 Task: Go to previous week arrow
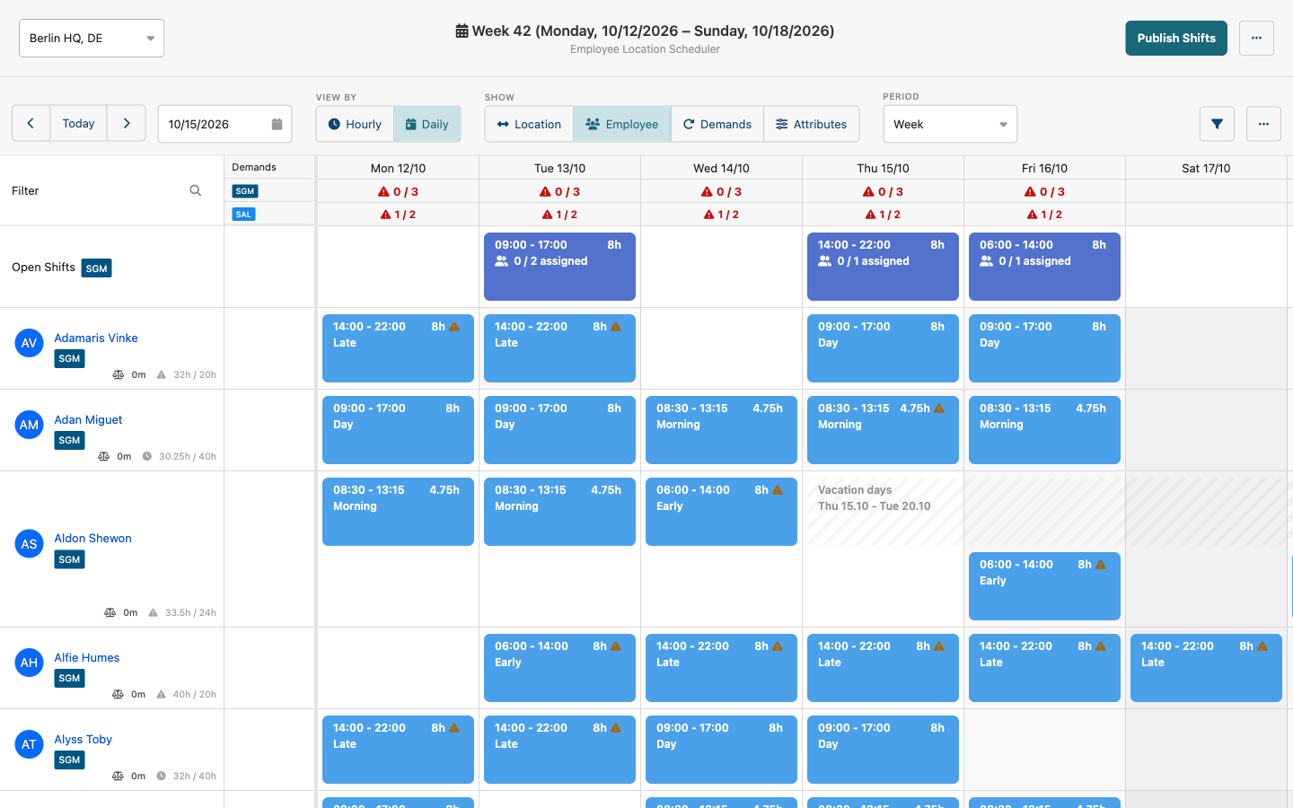click(31, 124)
